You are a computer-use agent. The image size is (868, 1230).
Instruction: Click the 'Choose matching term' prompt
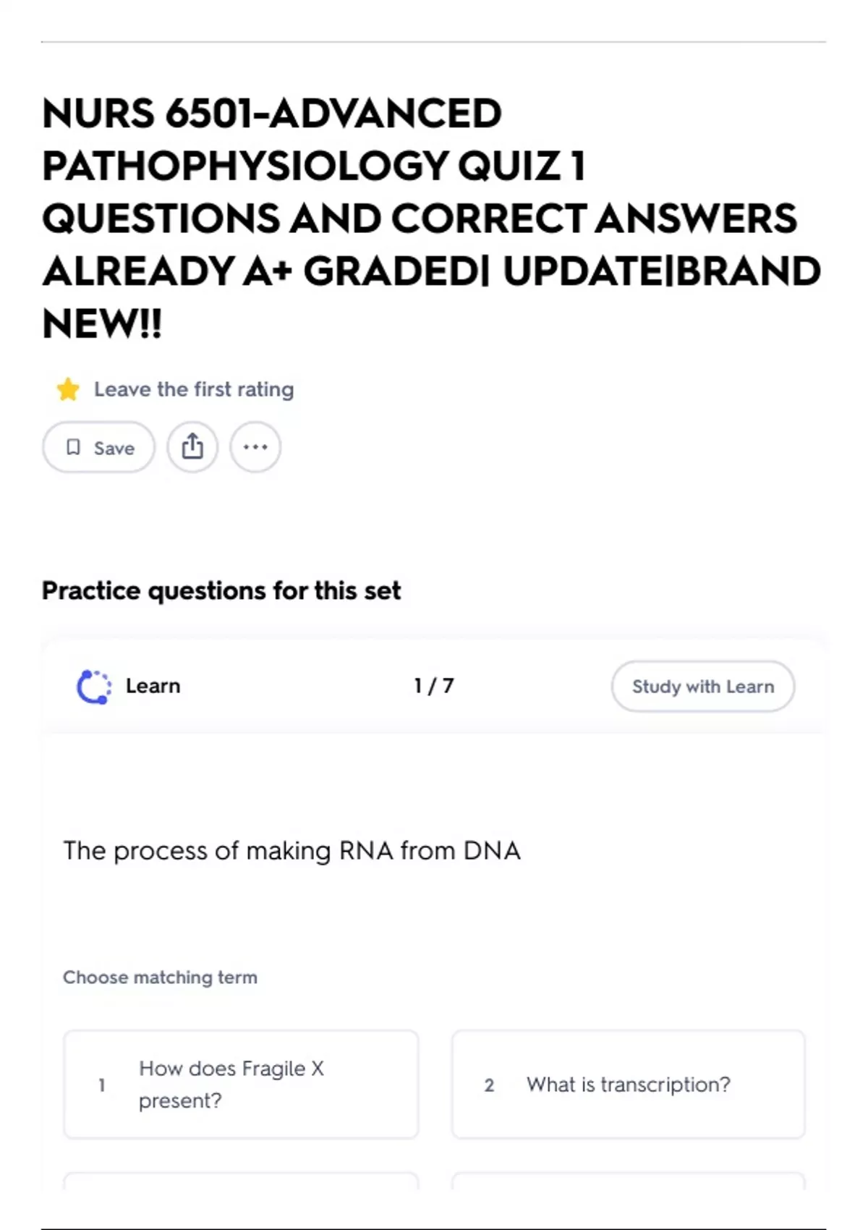click(160, 977)
